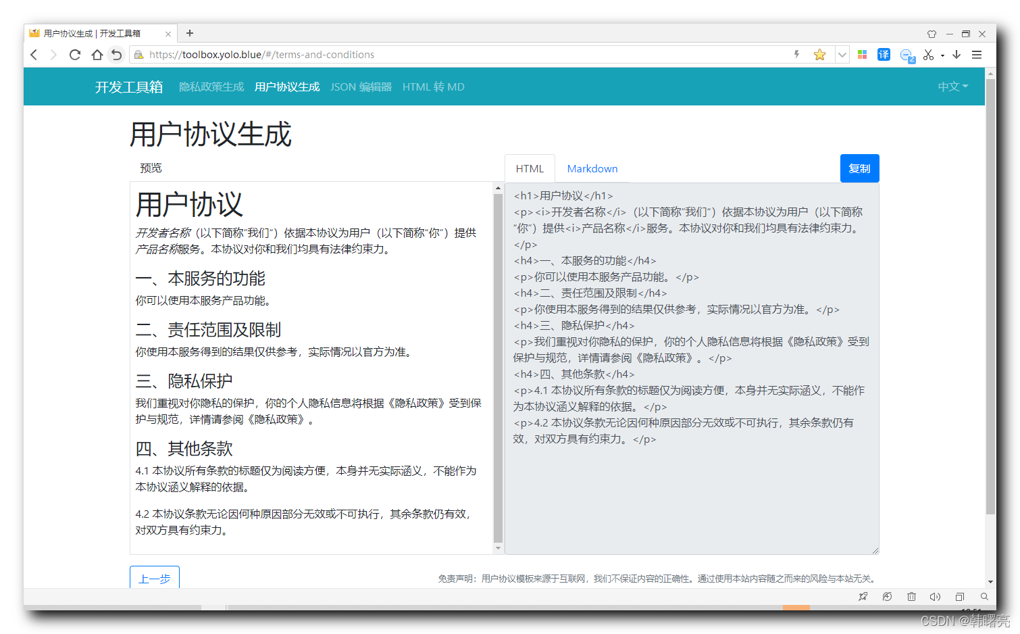Click the blue 复制 copy button
The image size is (1020, 634).
point(859,168)
